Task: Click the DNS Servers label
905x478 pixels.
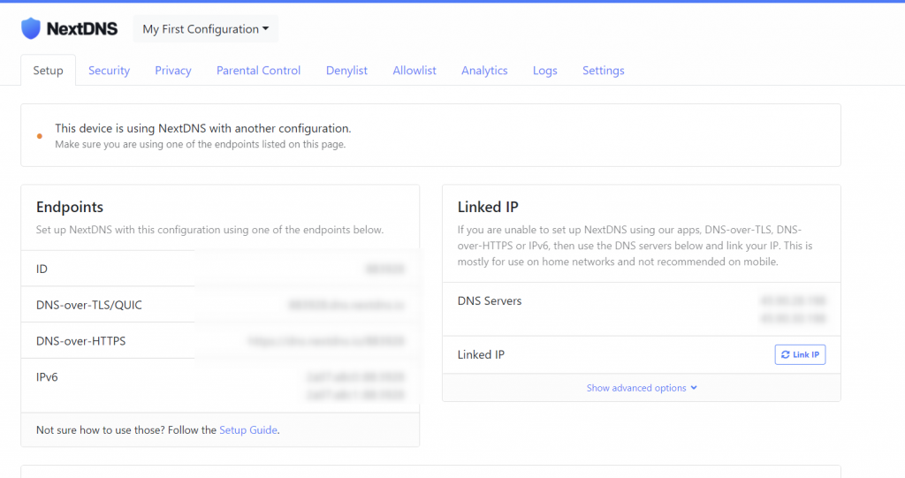Action: point(490,300)
